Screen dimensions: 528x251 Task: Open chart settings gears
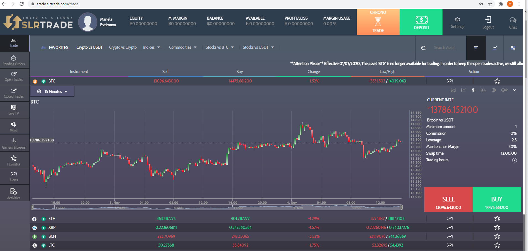click(504, 90)
